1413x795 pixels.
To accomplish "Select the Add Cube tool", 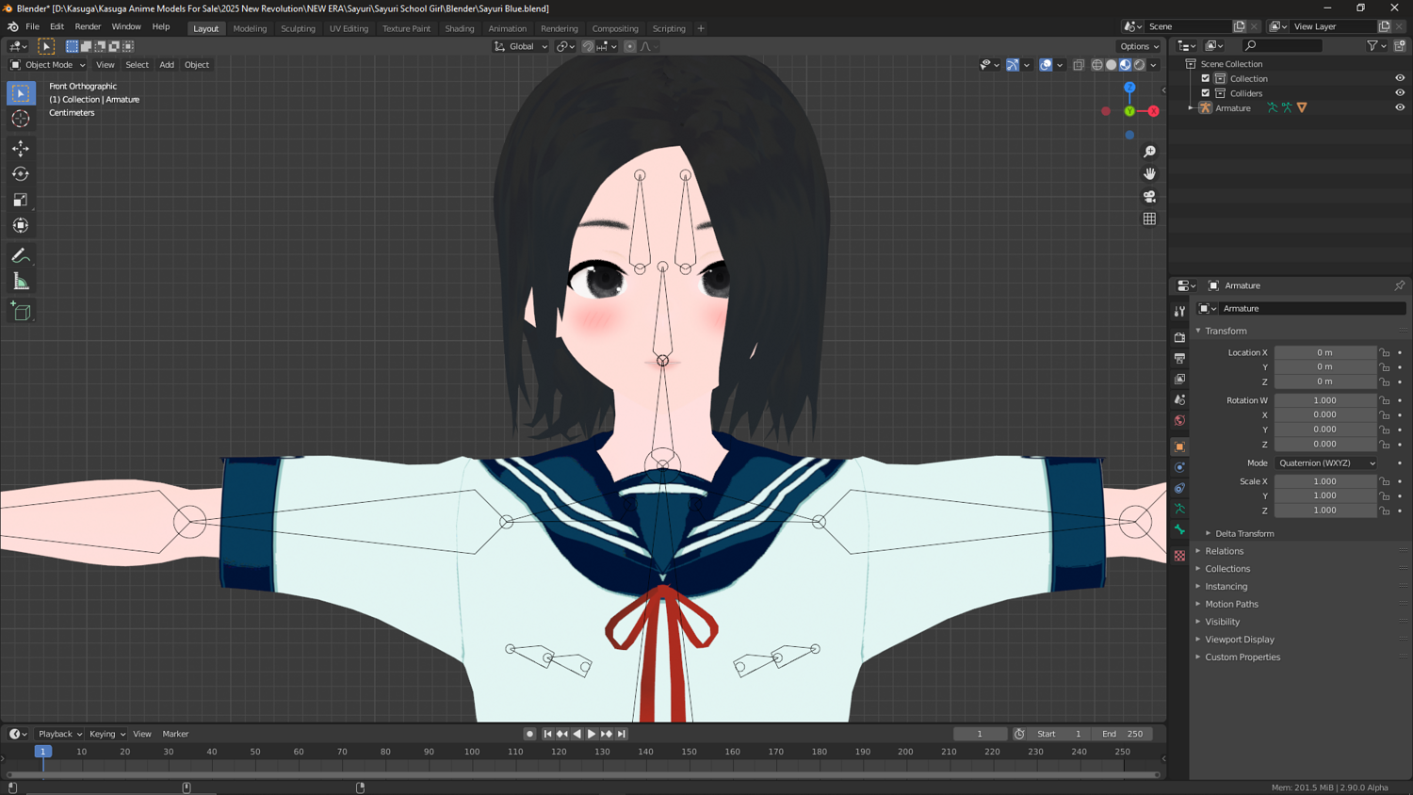I will point(21,312).
